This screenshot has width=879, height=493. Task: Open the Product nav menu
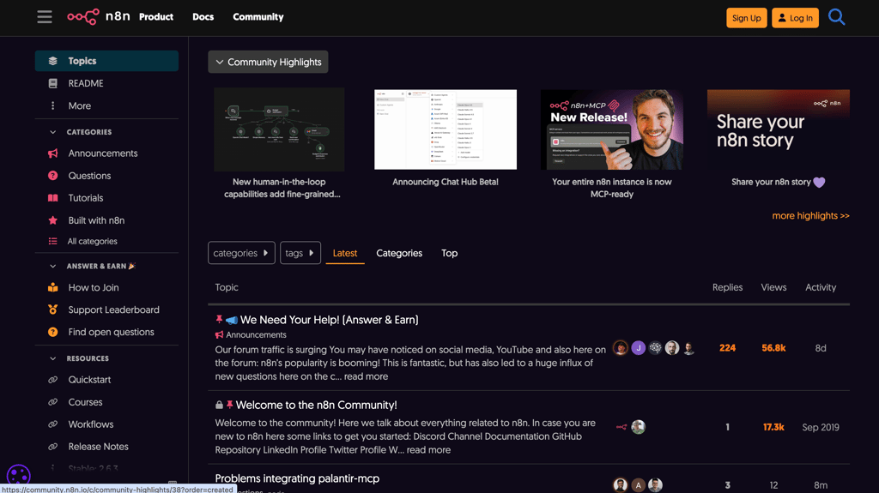coord(156,17)
